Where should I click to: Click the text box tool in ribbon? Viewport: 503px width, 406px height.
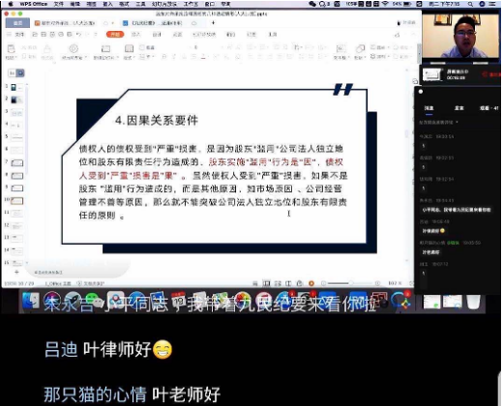pyautogui.click(x=340, y=49)
